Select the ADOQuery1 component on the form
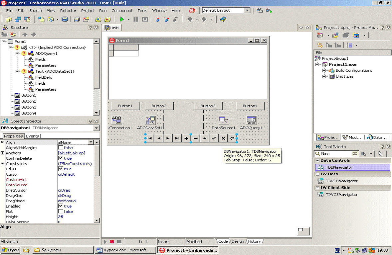Image resolution: width=392 pixels, height=255 pixels. (x=251, y=120)
